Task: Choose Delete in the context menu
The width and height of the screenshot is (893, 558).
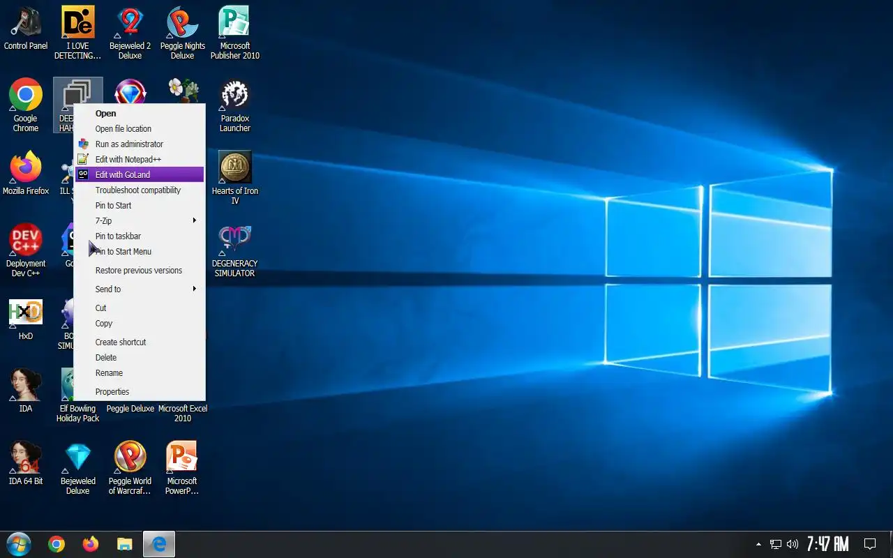Action: 140,358
